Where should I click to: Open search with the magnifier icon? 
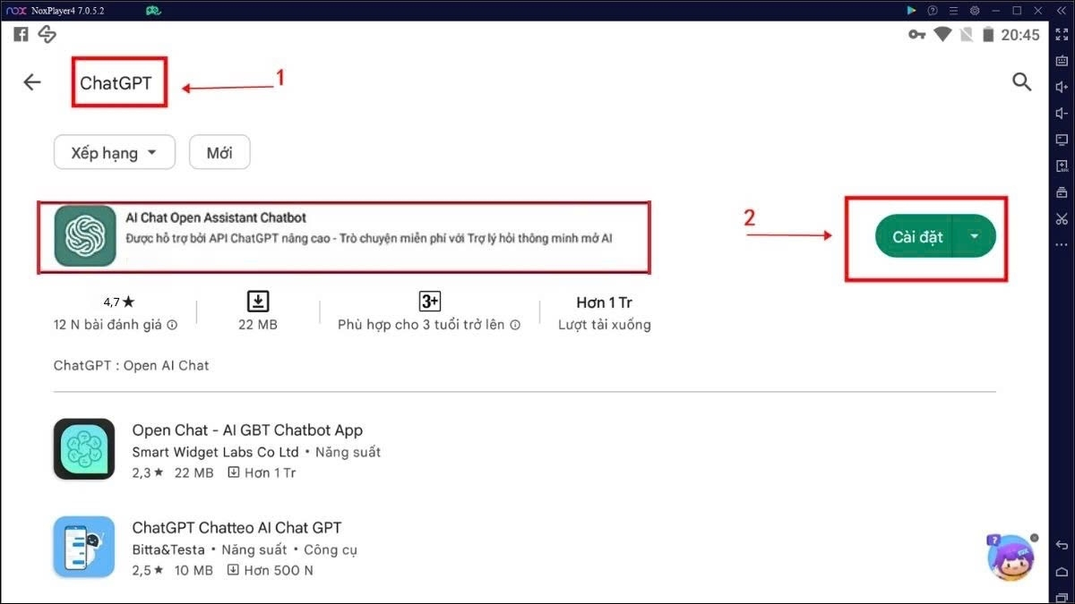(x=1021, y=82)
